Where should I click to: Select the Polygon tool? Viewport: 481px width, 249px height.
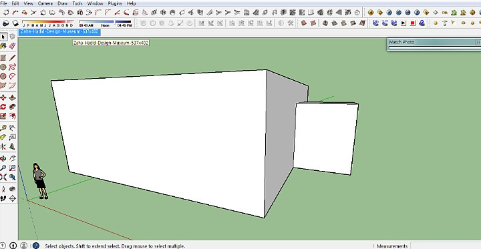pyautogui.click(x=3, y=76)
